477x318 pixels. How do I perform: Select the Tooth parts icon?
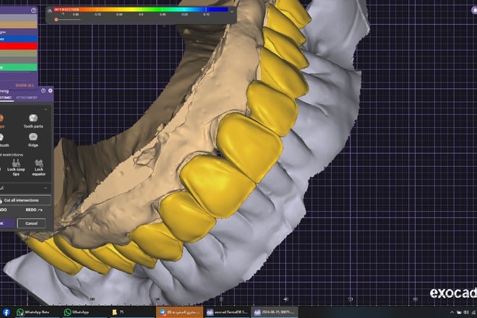33,119
